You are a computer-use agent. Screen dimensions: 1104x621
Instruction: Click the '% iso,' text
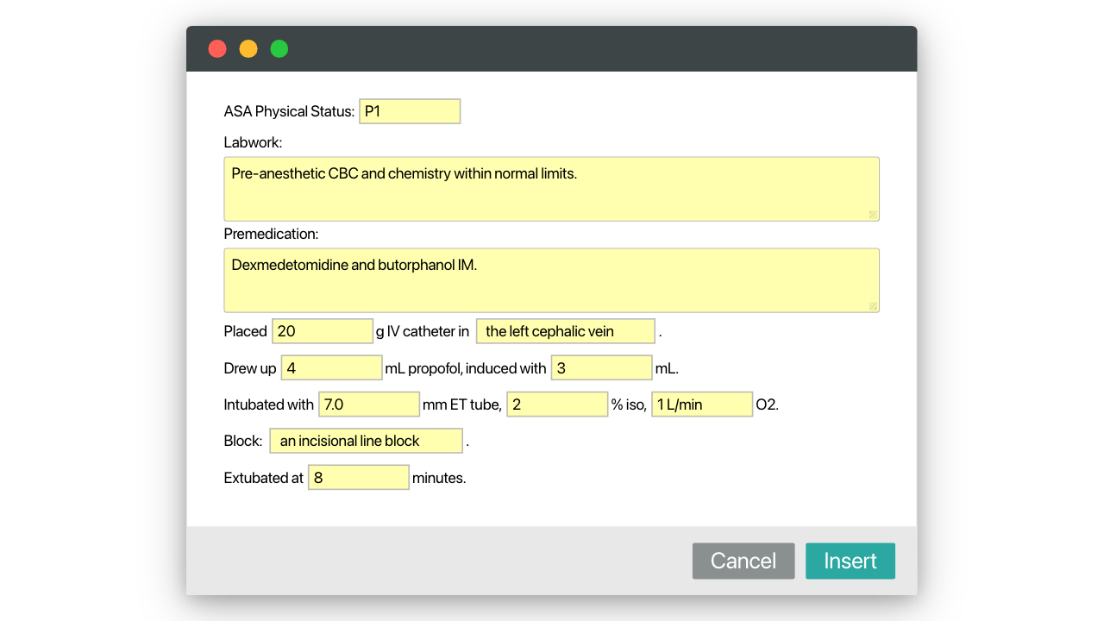coord(629,405)
